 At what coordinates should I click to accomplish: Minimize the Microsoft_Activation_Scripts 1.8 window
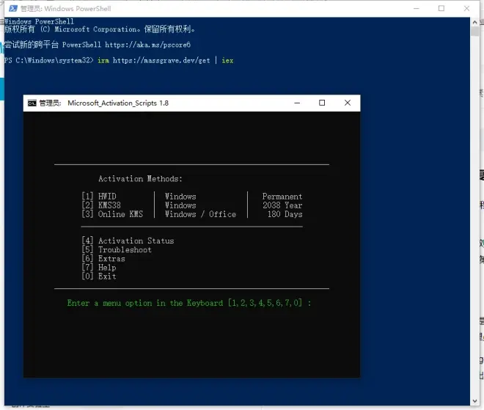click(x=297, y=103)
